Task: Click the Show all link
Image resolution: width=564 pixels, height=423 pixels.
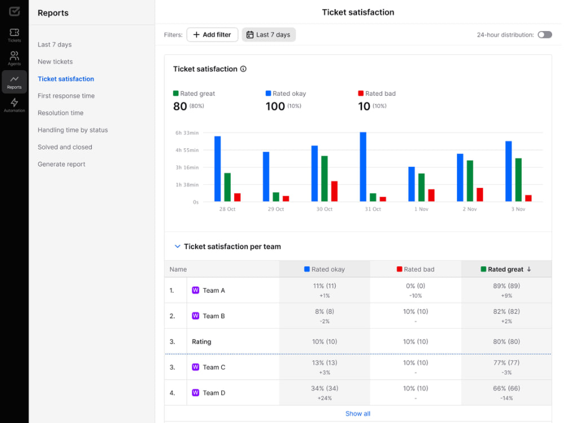Action: (x=358, y=413)
